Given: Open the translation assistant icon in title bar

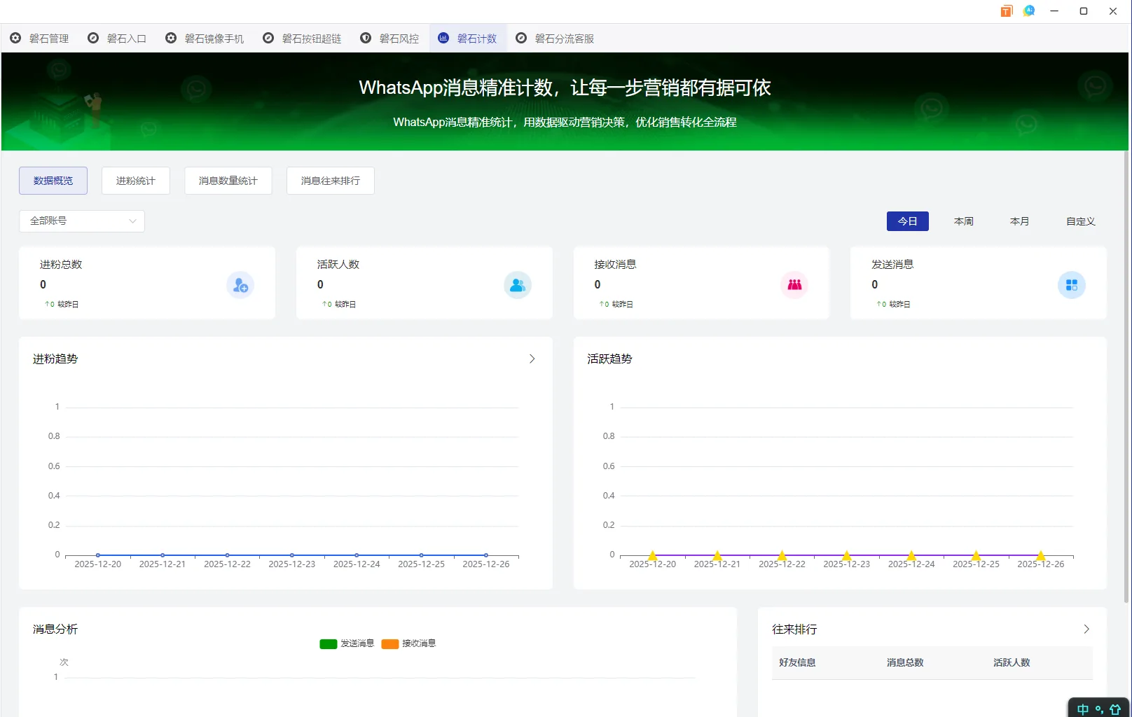Looking at the screenshot, I should click(x=1029, y=11).
